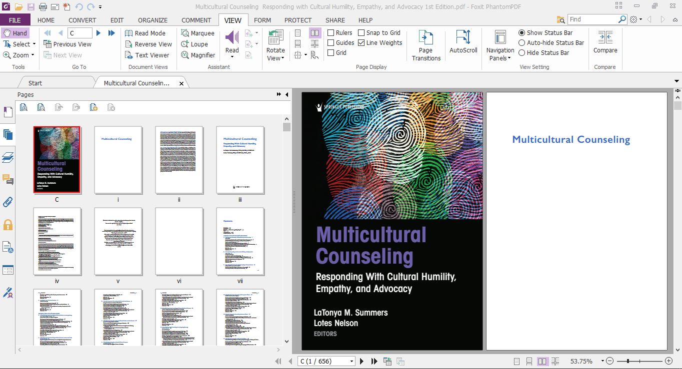Image resolution: width=682 pixels, height=369 pixels.
Task: Switch to the COMMENT ribbon tab
Action: pos(196,20)
